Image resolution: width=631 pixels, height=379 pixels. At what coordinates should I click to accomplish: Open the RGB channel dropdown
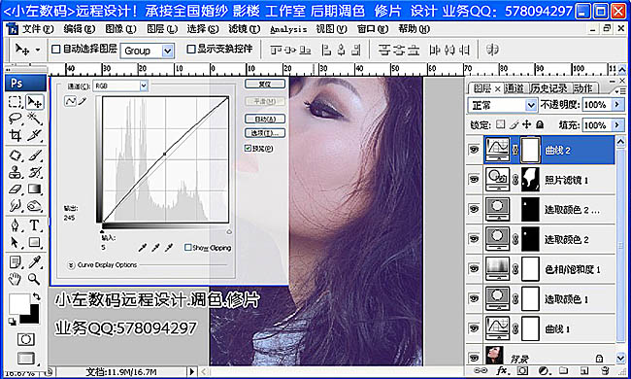coord(144,86)
